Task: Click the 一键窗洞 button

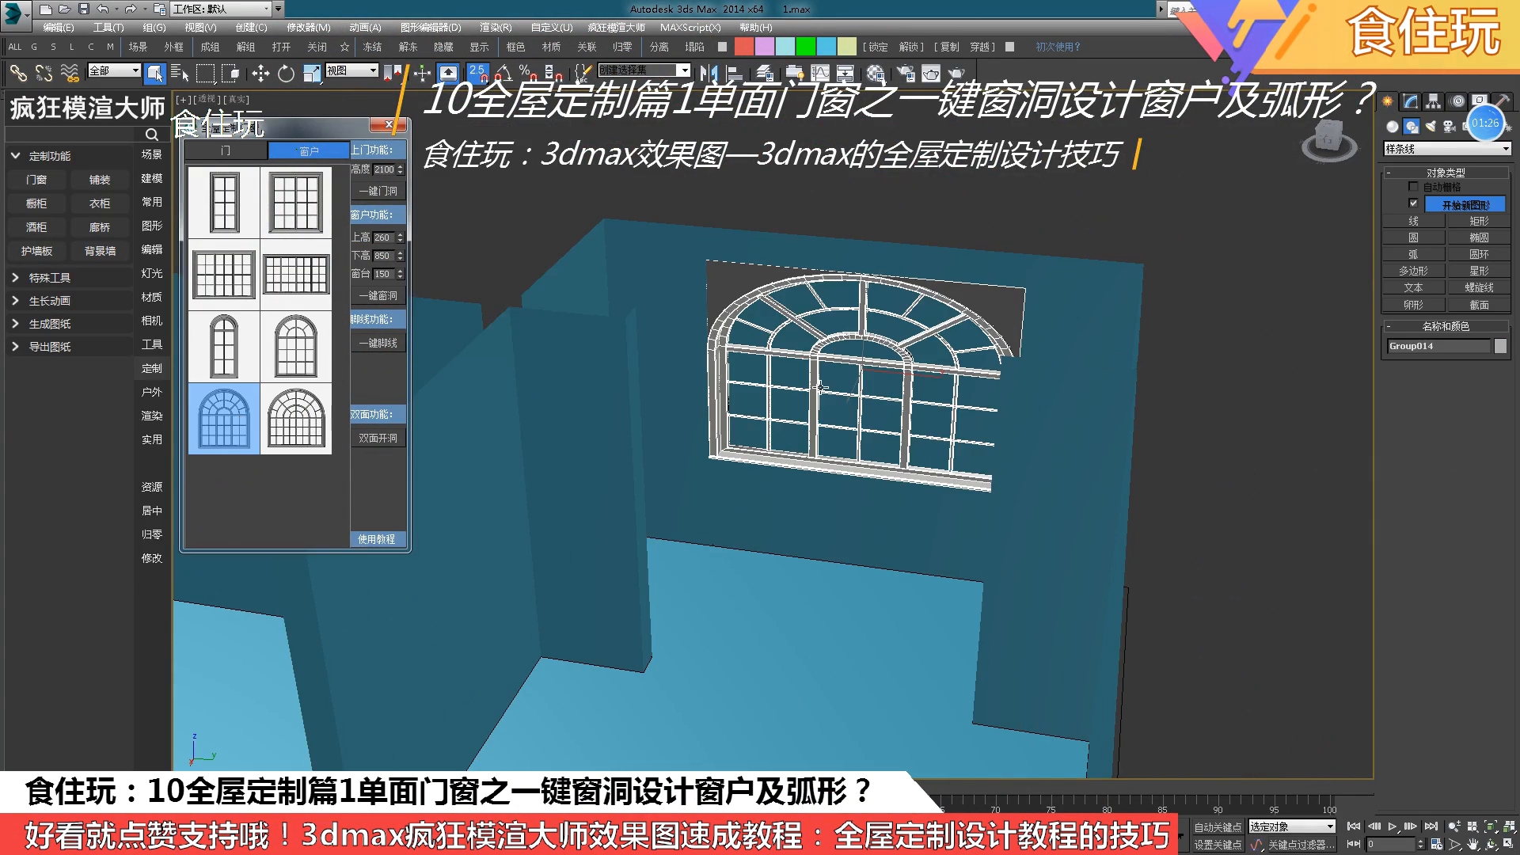Action: tap(378, 294)
